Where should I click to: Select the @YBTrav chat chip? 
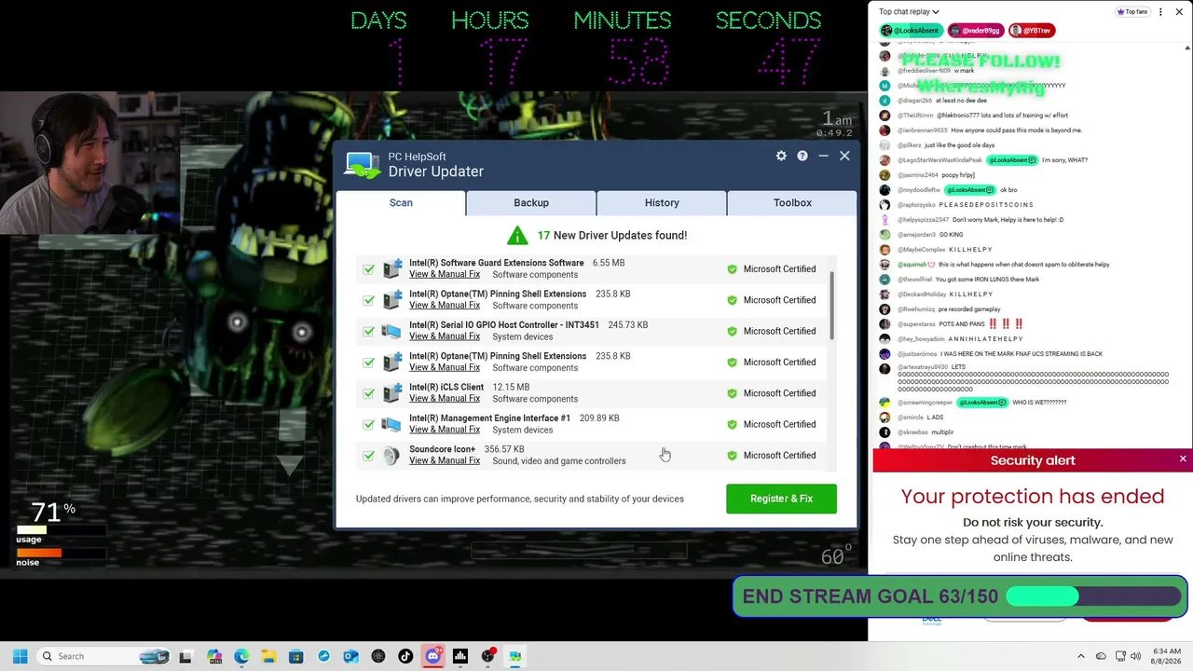click(1031, 31)
